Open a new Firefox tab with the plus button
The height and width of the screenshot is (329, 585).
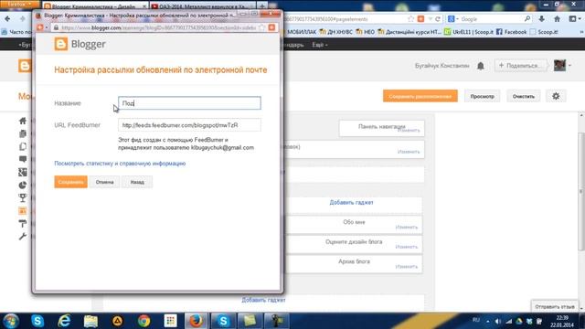(x=262, y=6)
